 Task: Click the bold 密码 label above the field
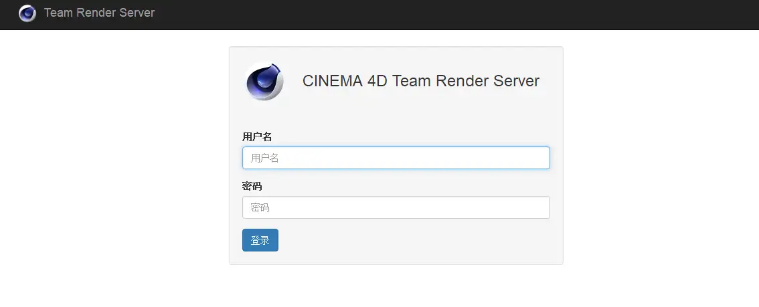[252, 186]
